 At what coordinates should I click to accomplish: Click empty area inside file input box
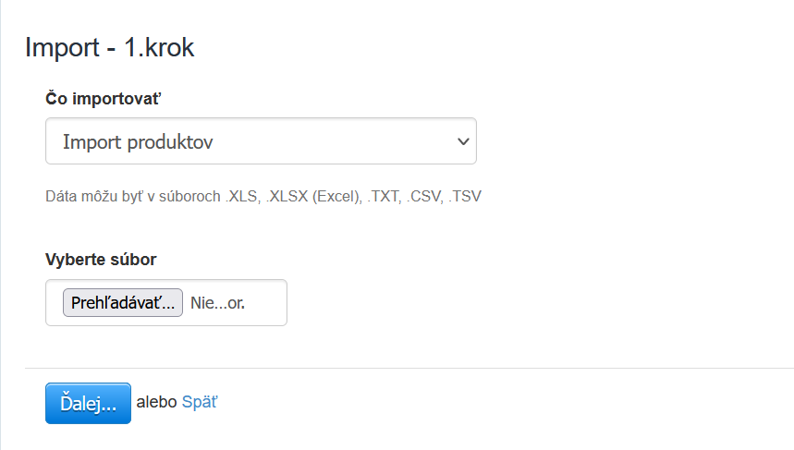[270, 303]
